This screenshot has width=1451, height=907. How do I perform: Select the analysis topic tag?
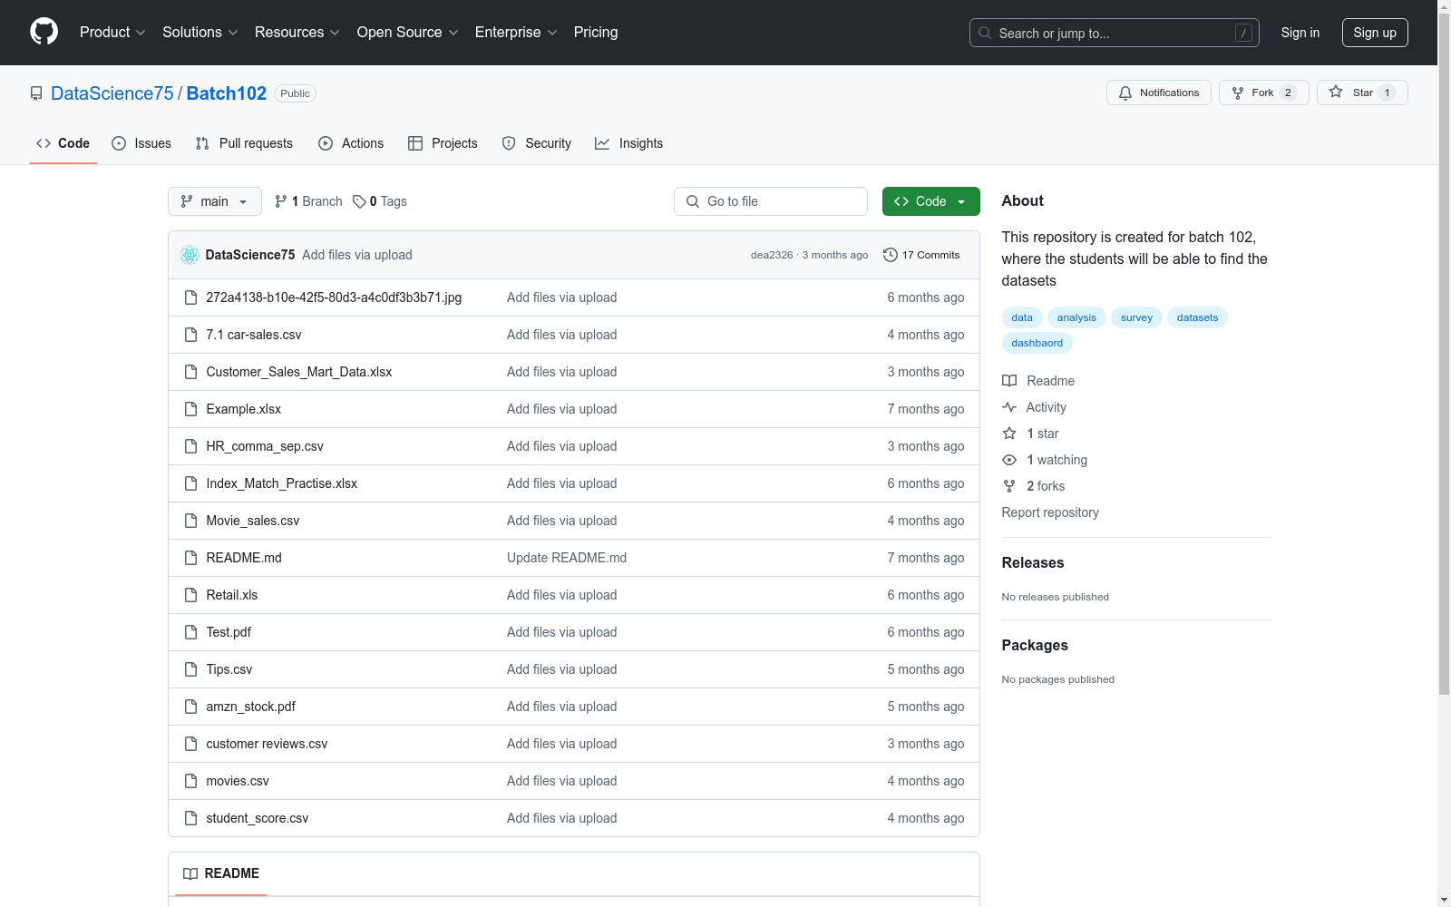coord(1076,317)
